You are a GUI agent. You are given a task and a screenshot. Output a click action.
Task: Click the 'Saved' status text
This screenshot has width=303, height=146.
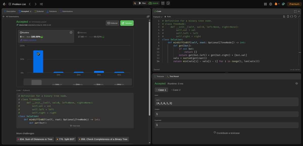pos(156,69)
